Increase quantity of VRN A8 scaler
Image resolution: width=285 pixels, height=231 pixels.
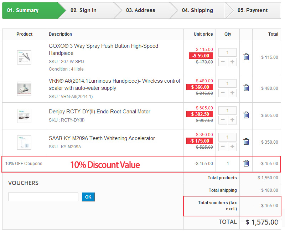point(232,93)
